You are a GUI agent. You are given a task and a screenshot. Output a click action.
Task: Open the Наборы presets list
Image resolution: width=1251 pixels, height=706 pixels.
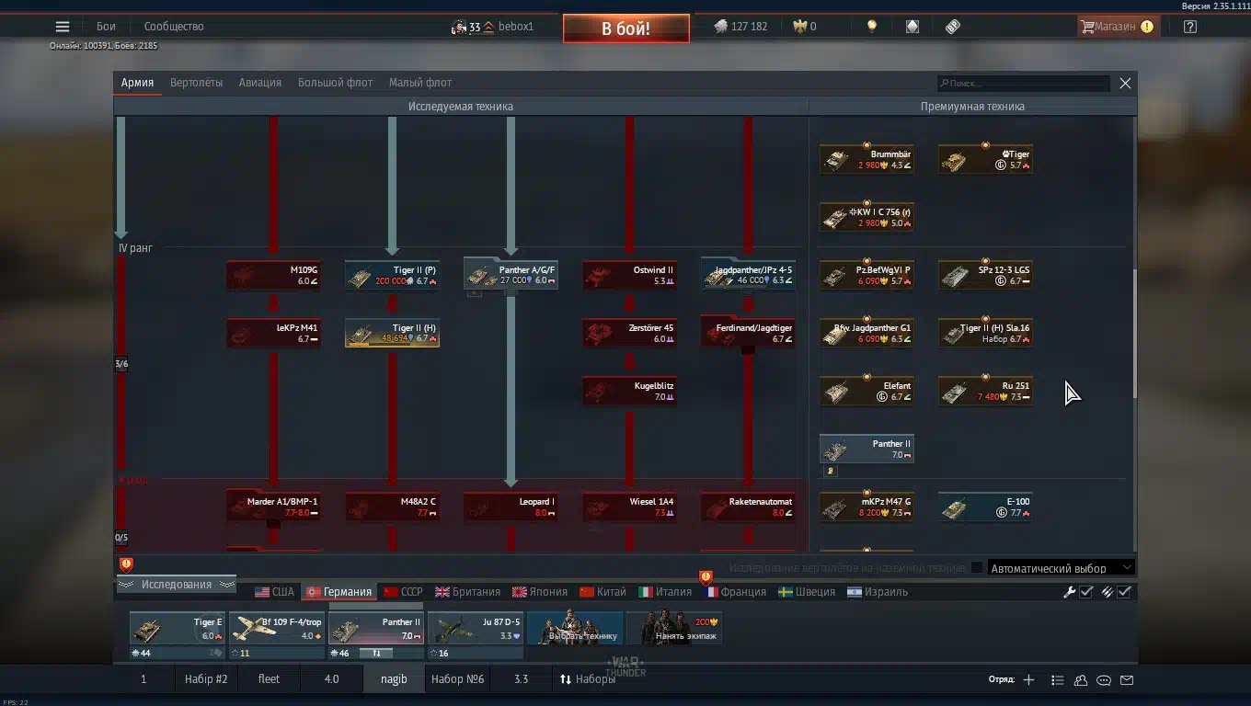[587, 679]
